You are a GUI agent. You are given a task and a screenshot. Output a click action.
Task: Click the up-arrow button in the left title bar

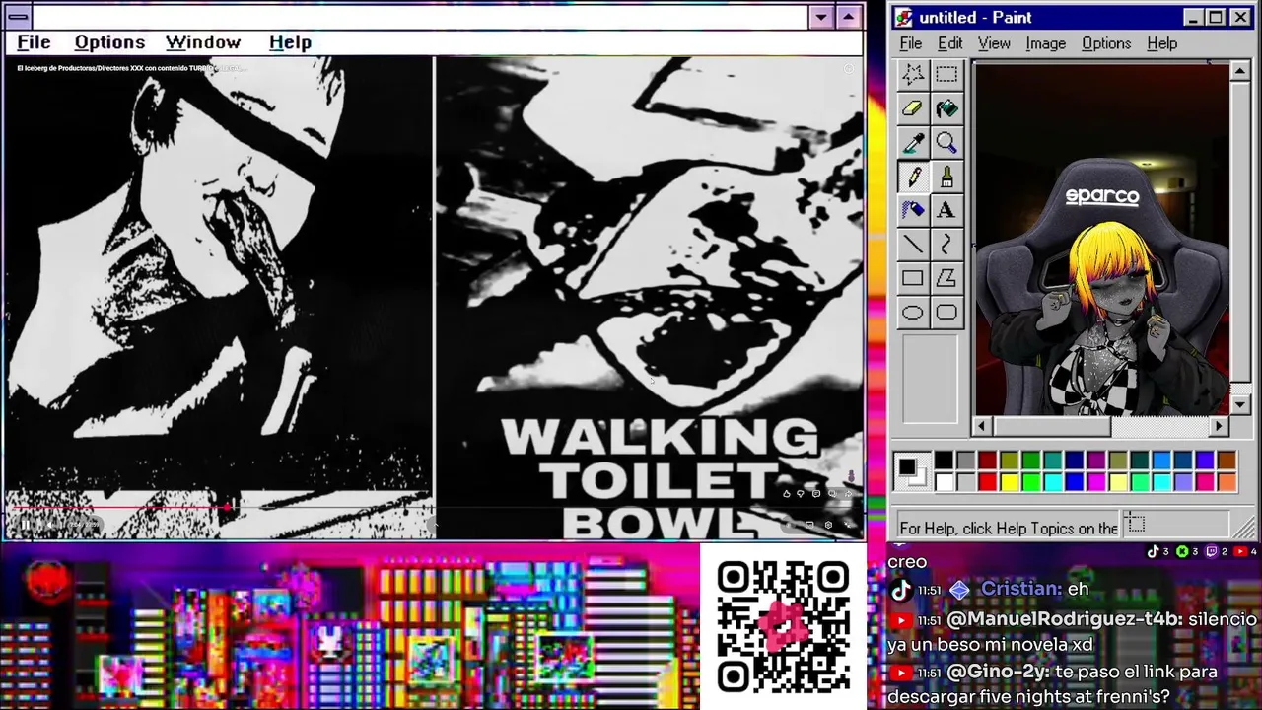click(848, 17)
